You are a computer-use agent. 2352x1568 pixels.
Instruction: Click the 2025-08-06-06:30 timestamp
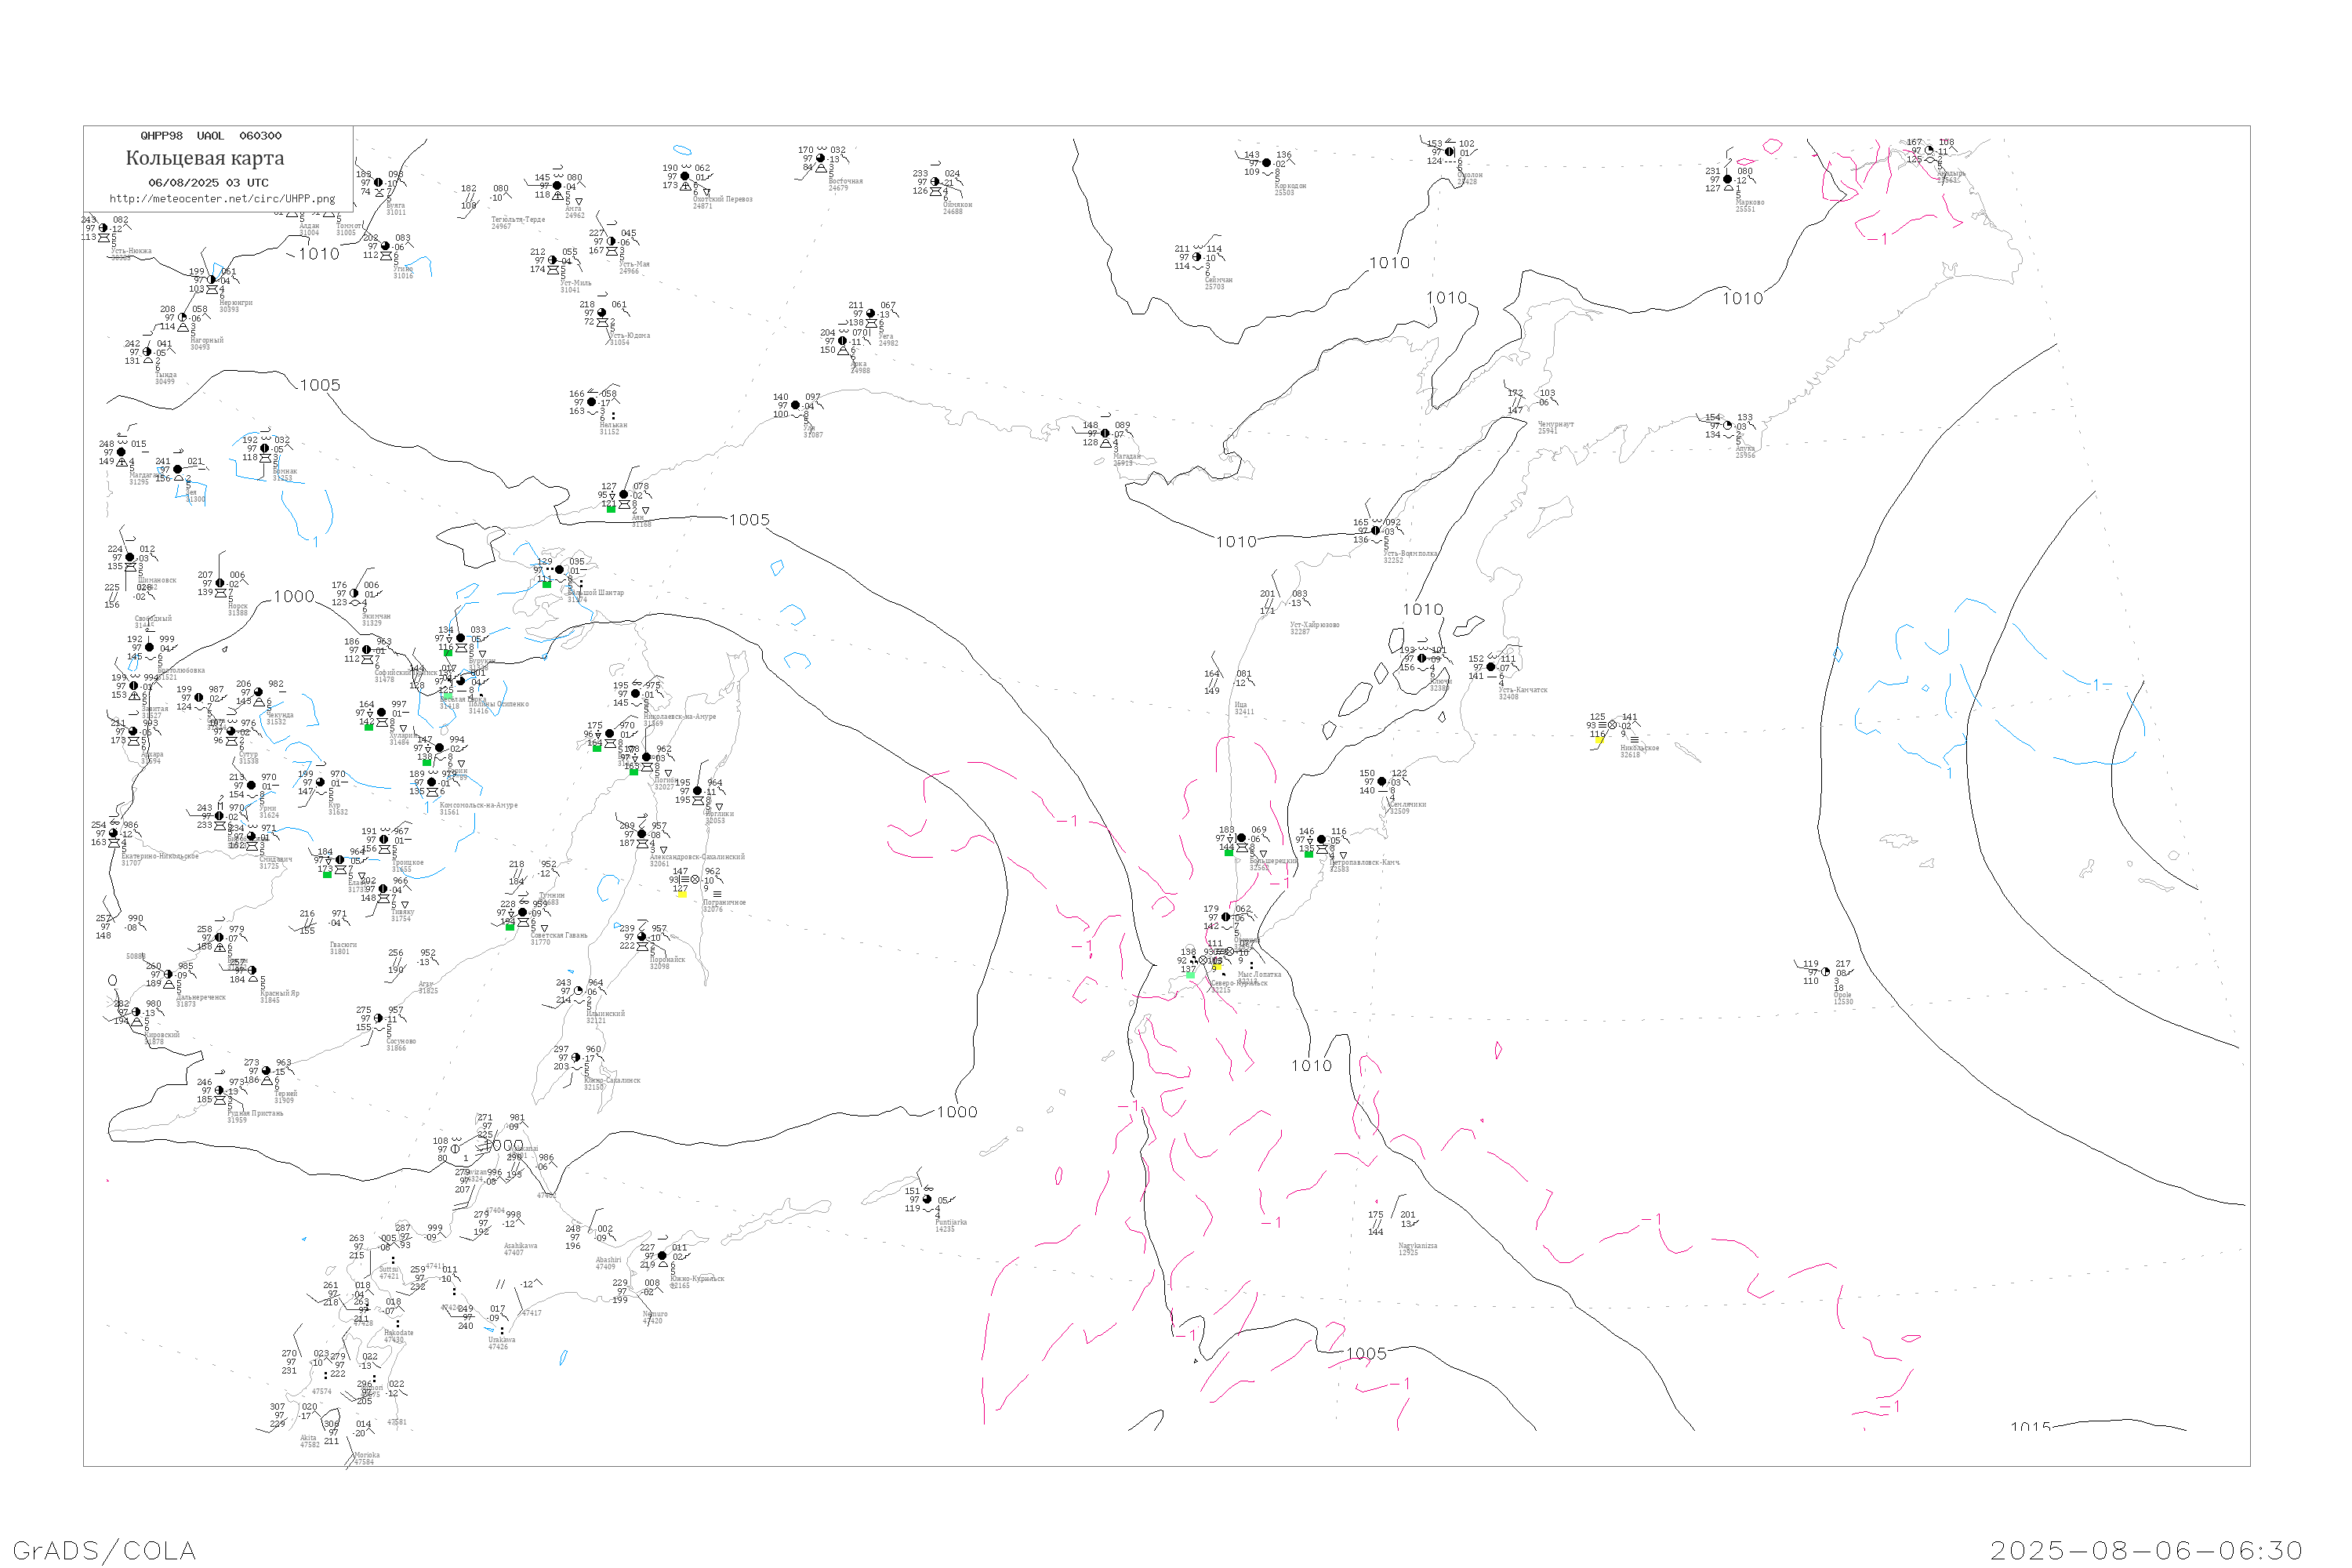(x=2146, y=1550)
